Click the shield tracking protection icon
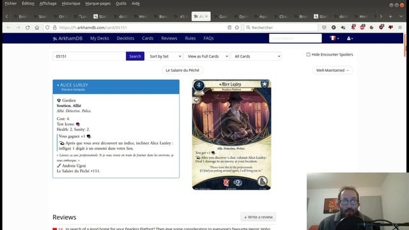The image size is (409, 230). tap(47, 27)
